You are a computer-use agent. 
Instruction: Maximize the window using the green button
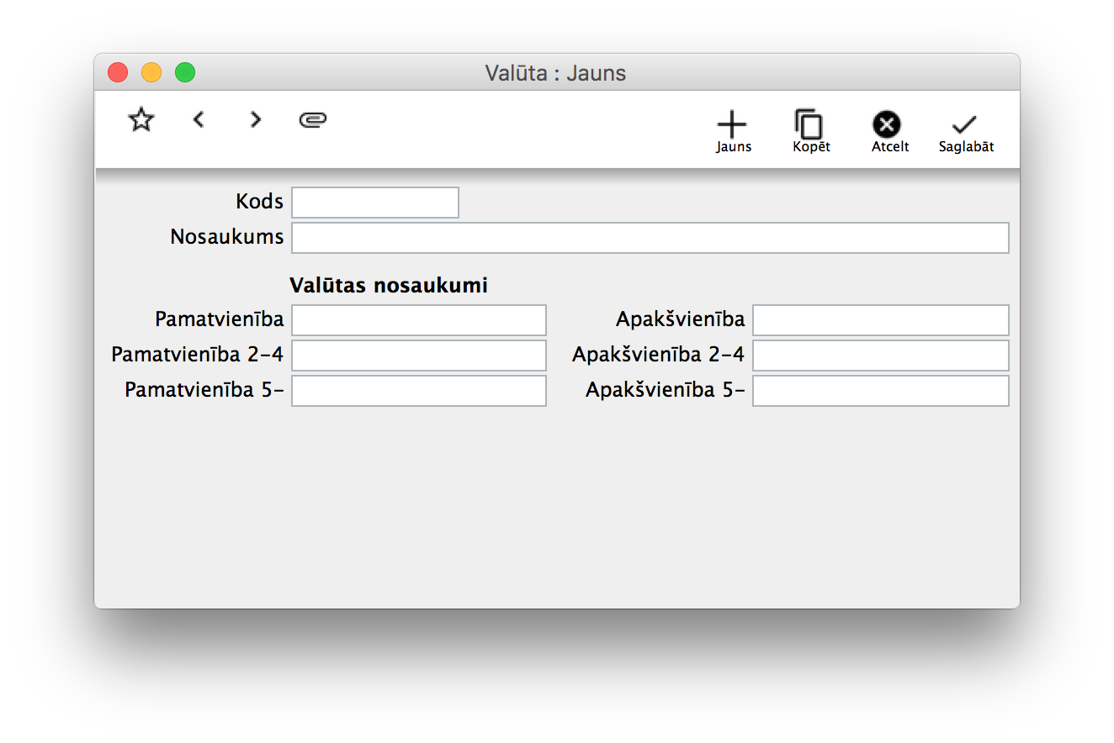pyautogui.click(x=185, y=73)
